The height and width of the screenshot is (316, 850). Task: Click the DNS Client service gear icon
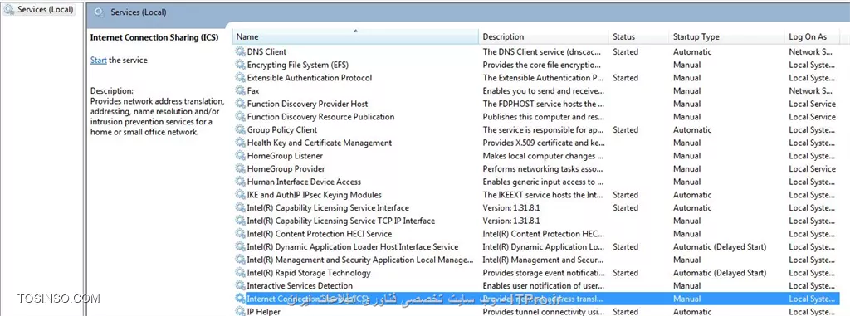point(240,52)
